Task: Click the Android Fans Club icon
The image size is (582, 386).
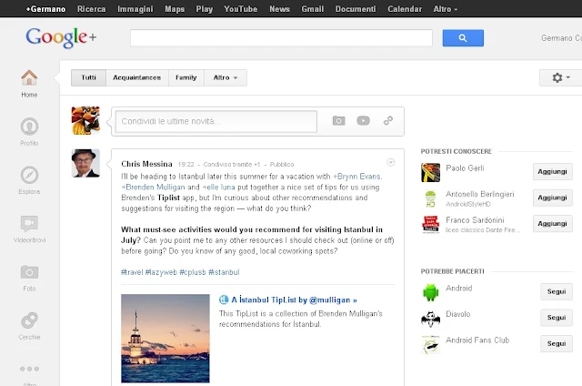Action: pyautogui.click(x=430, y=344)
